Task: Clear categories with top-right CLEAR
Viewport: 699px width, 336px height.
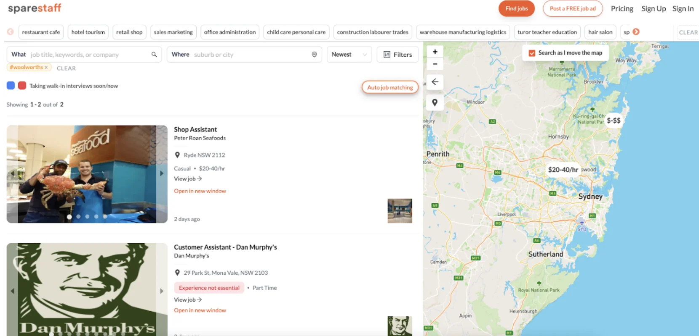Action: click(x=688, y=32)
